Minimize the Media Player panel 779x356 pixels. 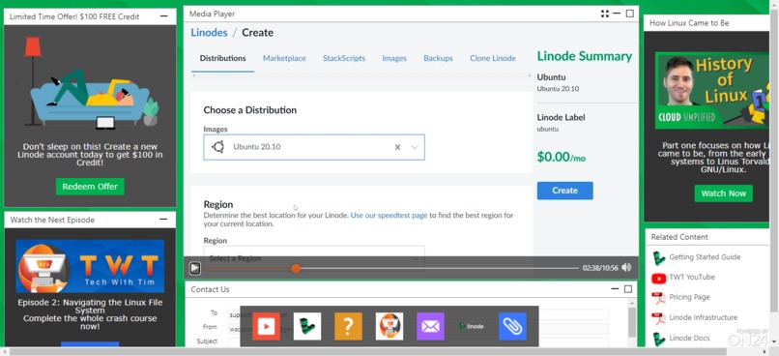point(617,14)
